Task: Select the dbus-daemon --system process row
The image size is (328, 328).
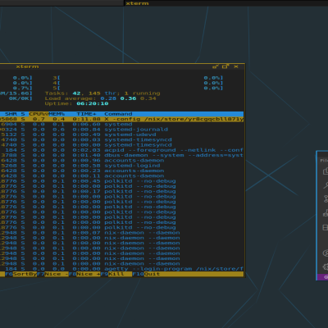Action: [121, 155]
